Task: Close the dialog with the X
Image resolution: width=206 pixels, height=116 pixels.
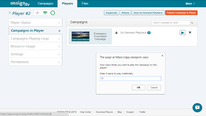Action: click(x=162, y=56)
